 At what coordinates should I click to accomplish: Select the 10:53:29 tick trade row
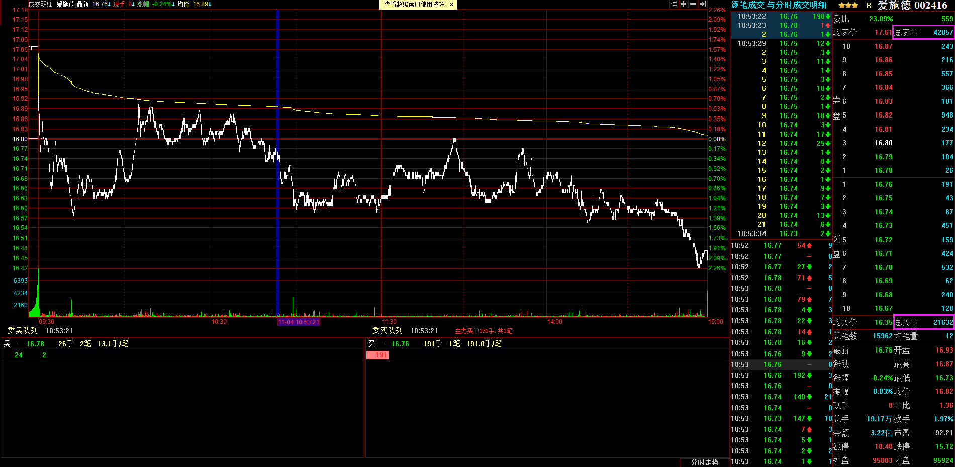(782, 43)
